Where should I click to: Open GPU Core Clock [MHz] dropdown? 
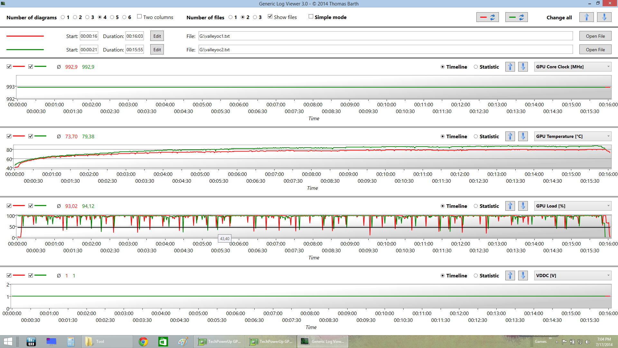(573, 67)
